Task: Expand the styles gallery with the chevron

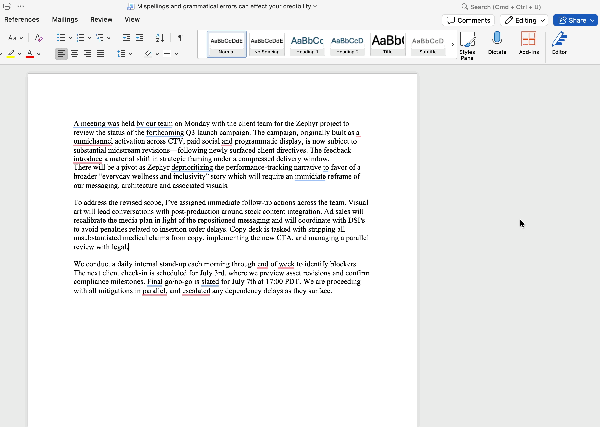Action: pyautogui.click(x=453, y=44)
